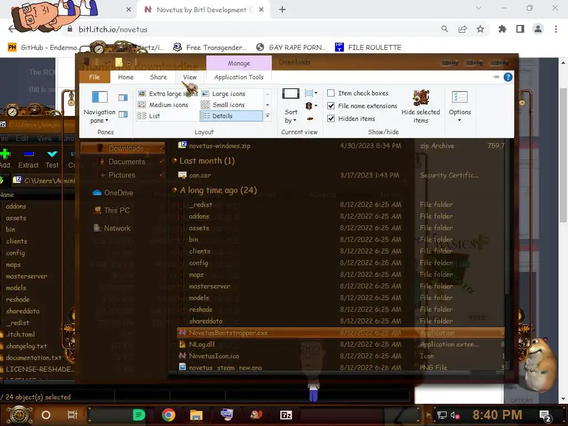Choose Extra large icons layout
This screenshot has height=426, width=568.
click(168, 93)
